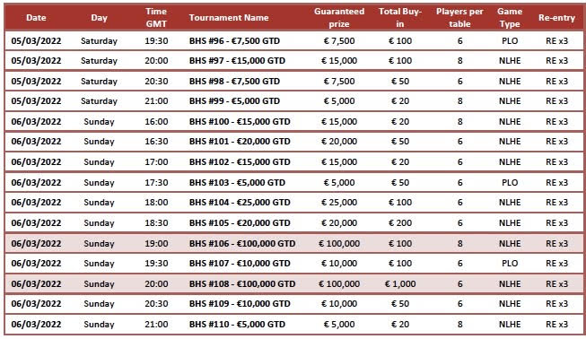Click PLO game type for BHS #103
This screenshot has height=339, width=586.
510,182
